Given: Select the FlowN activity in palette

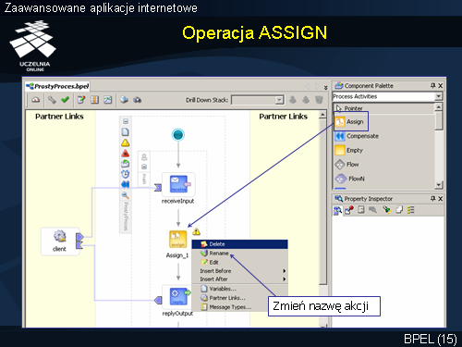Looking at the screenshot, I should click(349, 179).
